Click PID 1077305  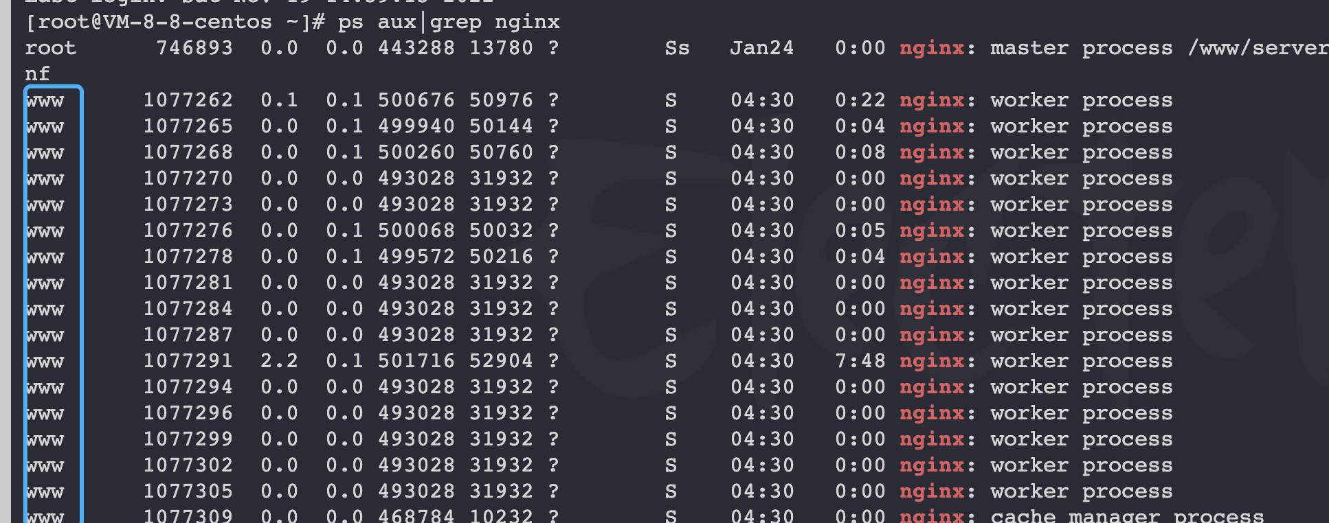[188, 491]
